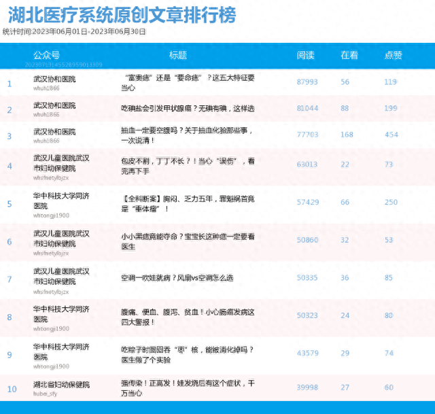Screen dimensions: 435x414
Task: Click read count 50860
Action: tap(307, 240)
